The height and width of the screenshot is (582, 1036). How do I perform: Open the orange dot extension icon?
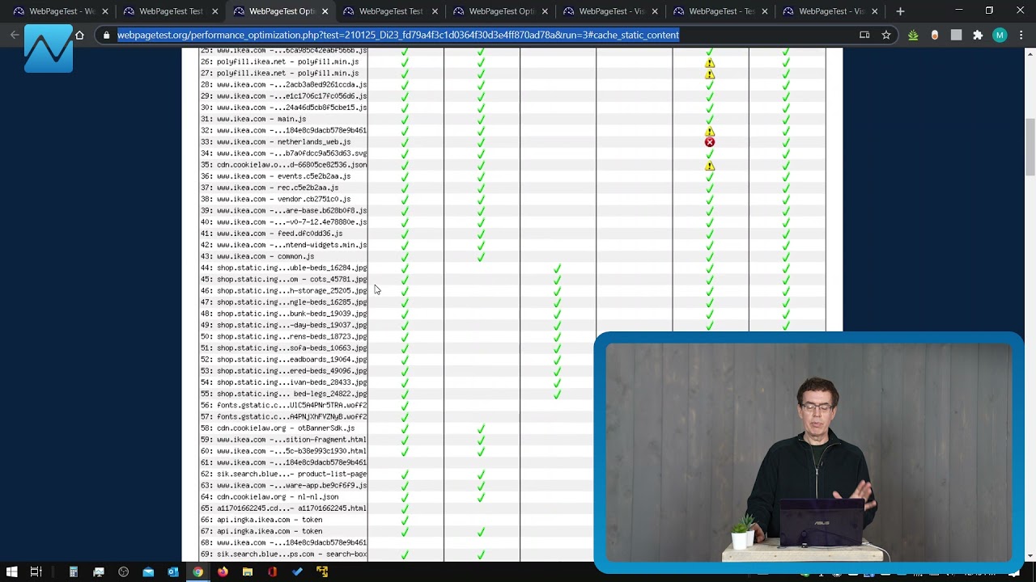tap(935, 35)
